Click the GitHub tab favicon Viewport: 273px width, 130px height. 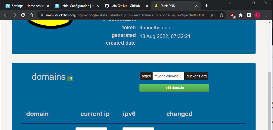click(x=107, y=6)
